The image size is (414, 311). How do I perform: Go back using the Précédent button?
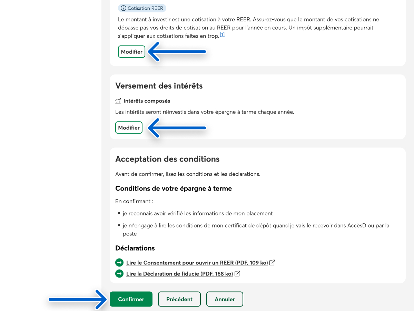coord(179,299)
